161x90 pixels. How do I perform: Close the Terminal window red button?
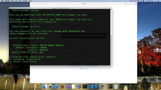[x=10, y=8]
